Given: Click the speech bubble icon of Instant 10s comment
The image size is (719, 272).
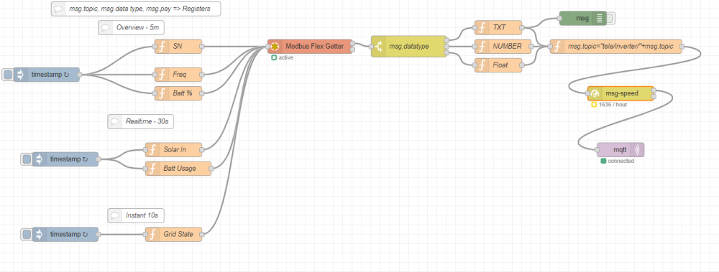Looking at the screenshot, I should coord(114,215).
